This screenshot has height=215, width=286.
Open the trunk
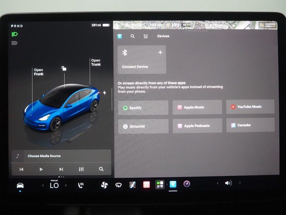click(96, 62)
